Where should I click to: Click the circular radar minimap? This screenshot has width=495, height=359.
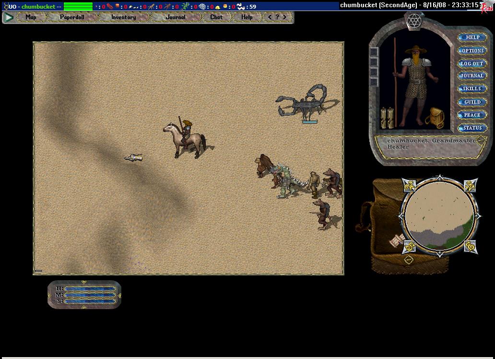(x=439, y=216)
